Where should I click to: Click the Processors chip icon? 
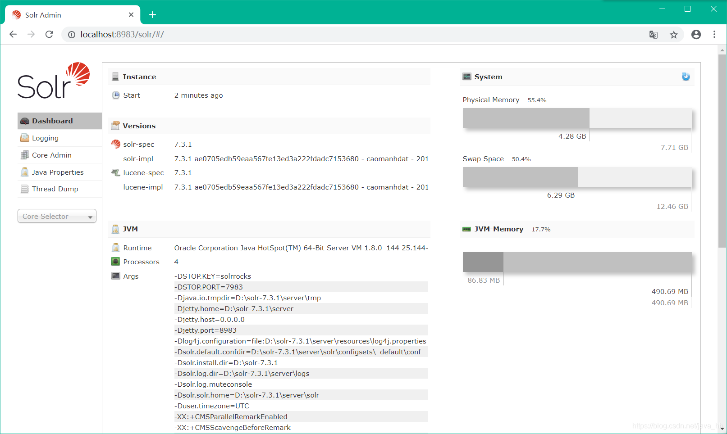tap(116, 262)
